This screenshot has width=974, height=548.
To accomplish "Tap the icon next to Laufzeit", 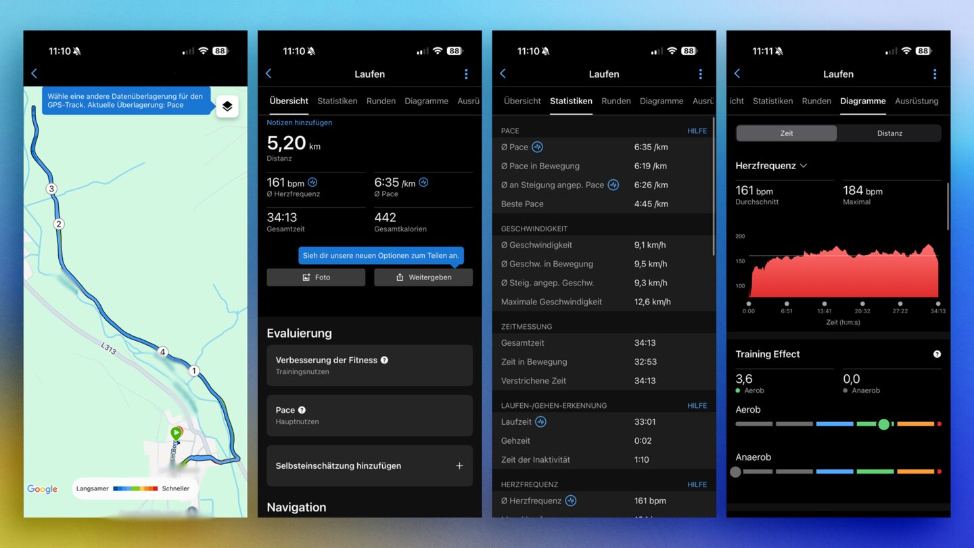I will (x=540, y=421).
